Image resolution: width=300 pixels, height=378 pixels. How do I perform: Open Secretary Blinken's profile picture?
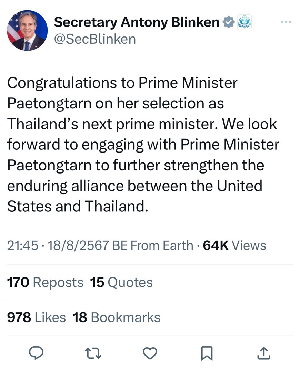click(x=27, y=31)
